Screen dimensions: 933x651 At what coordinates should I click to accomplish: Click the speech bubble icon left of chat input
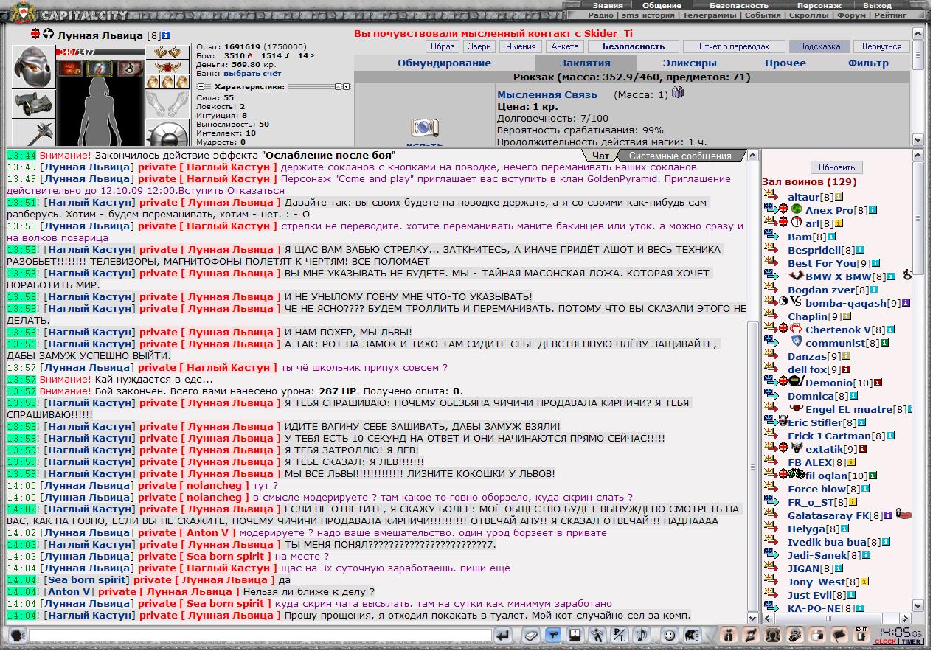point(16,635)
